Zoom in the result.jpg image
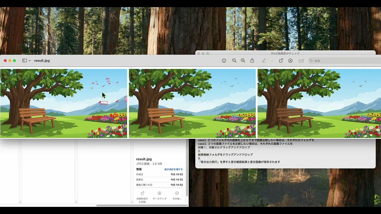Image resolution: width=381 pixels, height=214 pixels. 243,61
